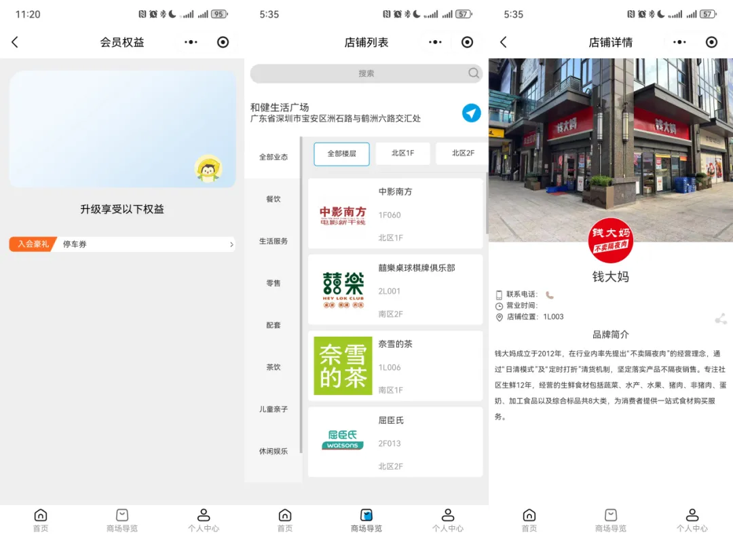
Task: Tap the blue navigation arrow next to 和健生活广场
Action: tap(472, 113)
